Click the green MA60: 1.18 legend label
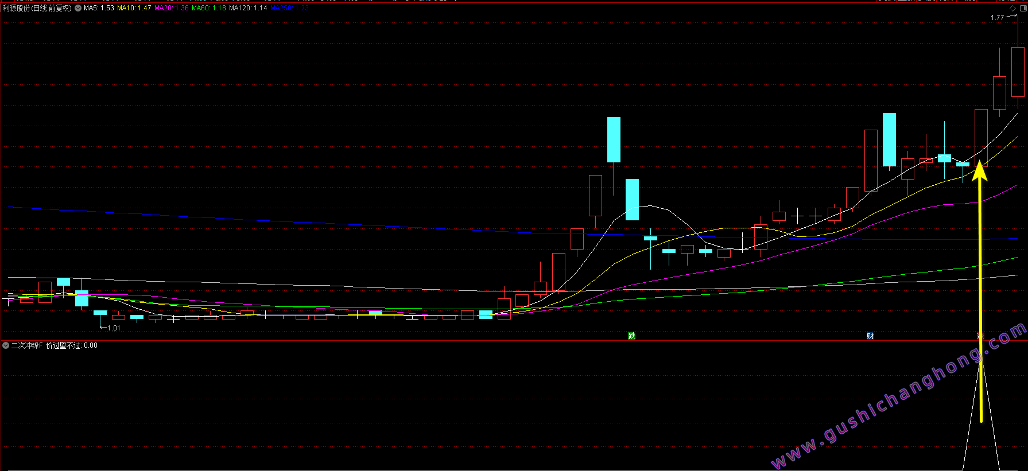 coord(209,8)
